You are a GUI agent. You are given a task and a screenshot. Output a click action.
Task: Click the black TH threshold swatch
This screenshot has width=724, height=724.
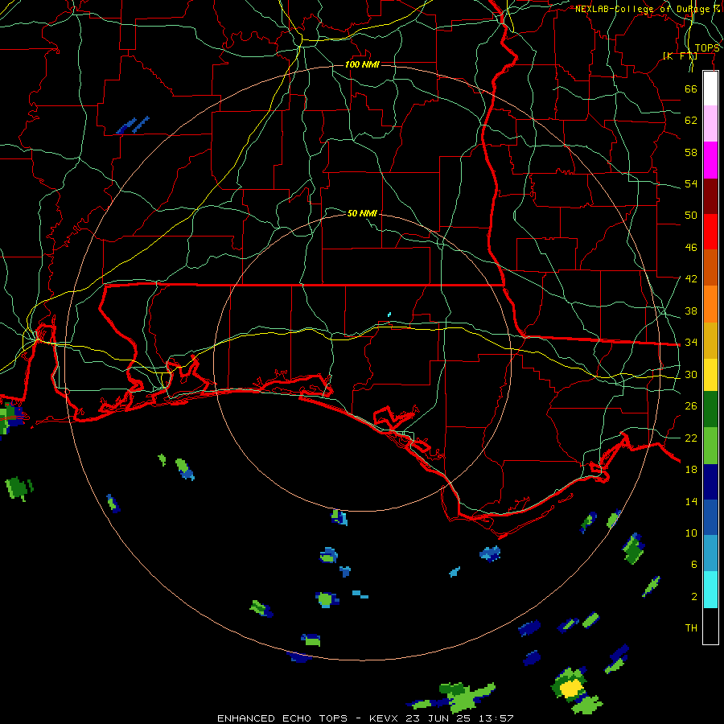click(x=710, y=626)
